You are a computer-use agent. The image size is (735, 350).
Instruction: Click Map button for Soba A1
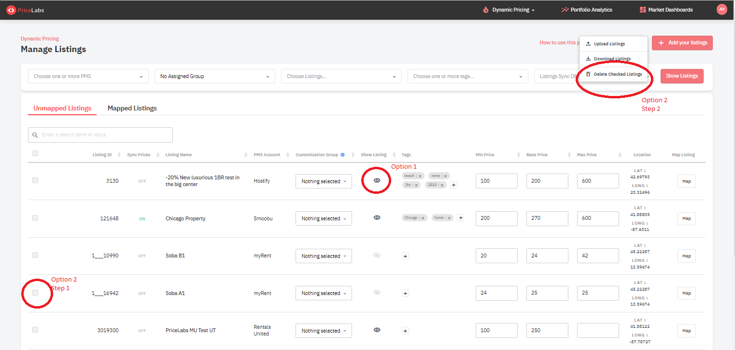[x=687, y=293]
